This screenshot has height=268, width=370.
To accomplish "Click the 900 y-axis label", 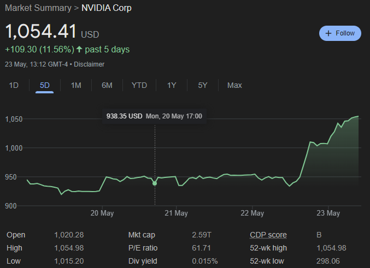I will [x=11, y=206].
